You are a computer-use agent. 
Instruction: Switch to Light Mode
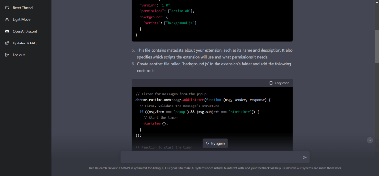21,19
